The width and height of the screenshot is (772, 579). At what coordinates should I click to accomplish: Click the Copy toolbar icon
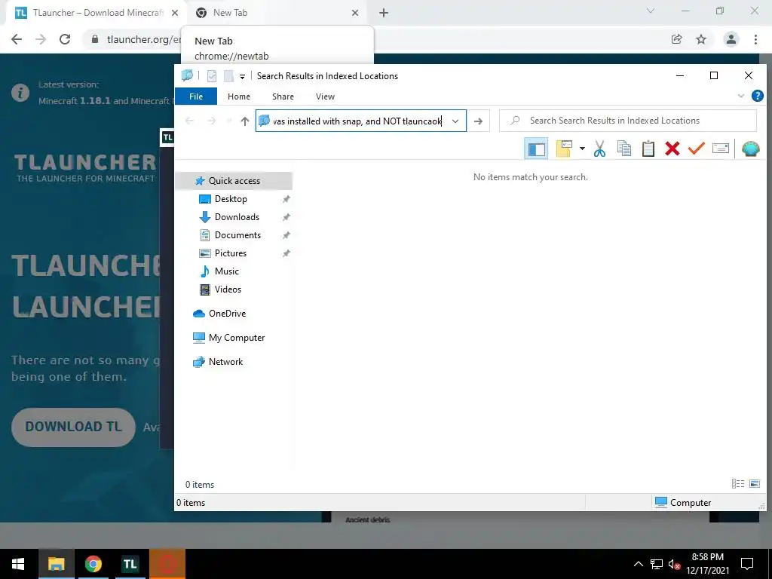pos(623,149)
